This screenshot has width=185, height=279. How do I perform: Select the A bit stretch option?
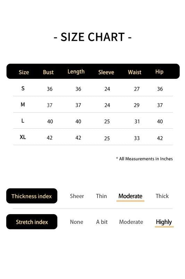[x=102, y=222]
